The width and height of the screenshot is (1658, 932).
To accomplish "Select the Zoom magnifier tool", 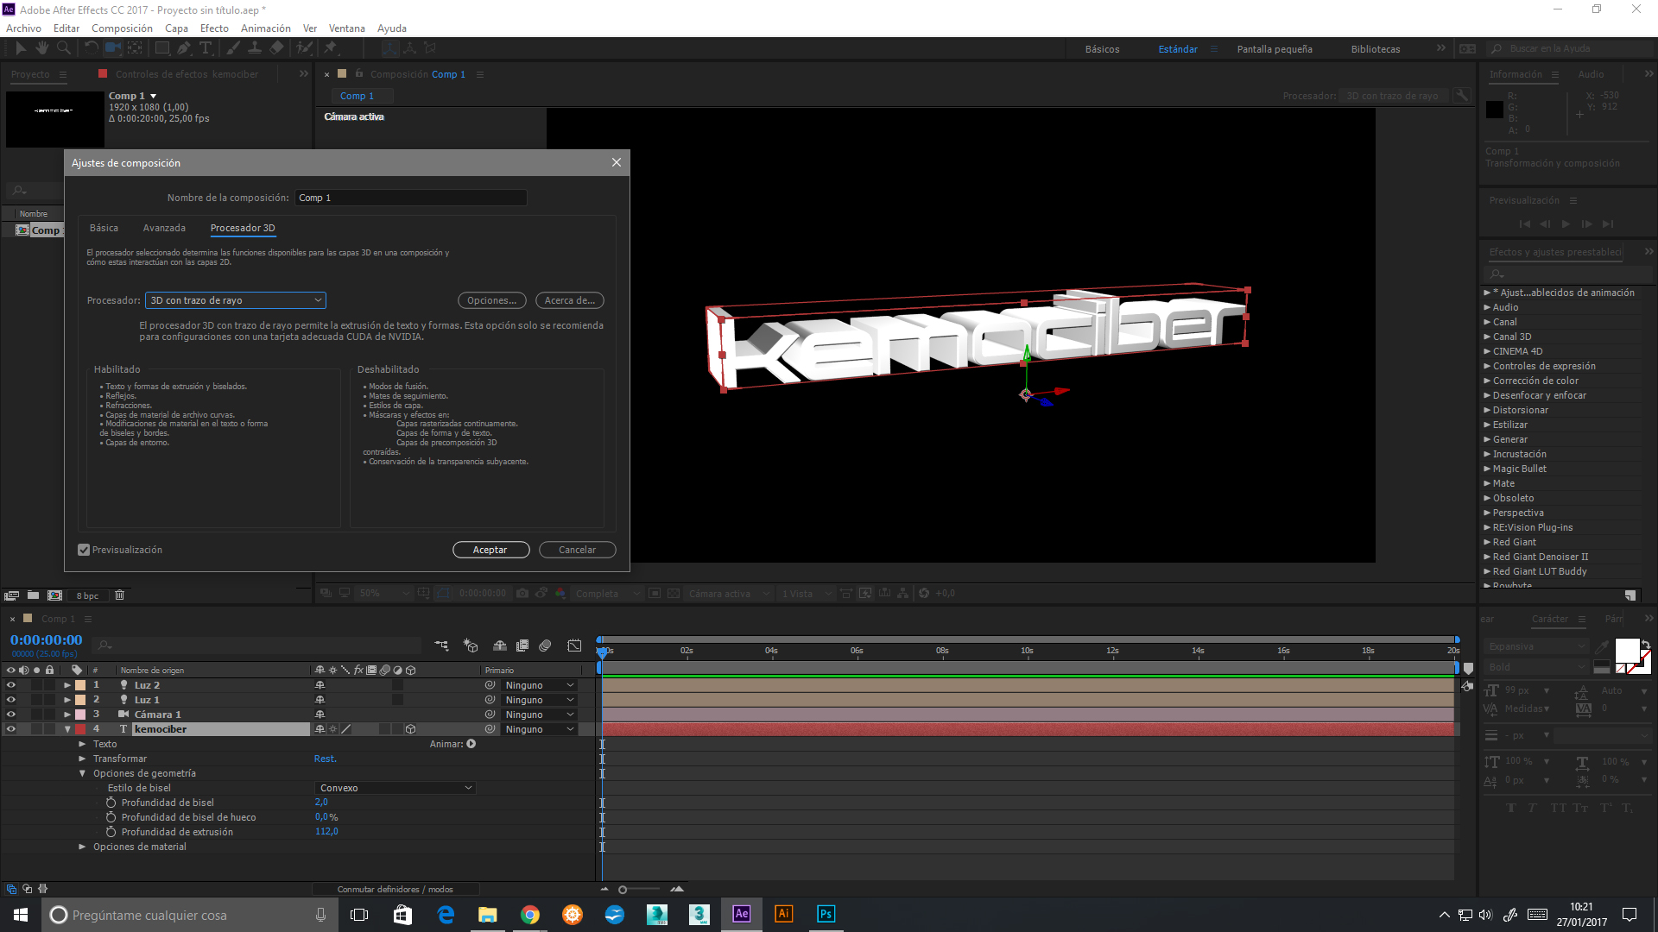I will 63,48.
